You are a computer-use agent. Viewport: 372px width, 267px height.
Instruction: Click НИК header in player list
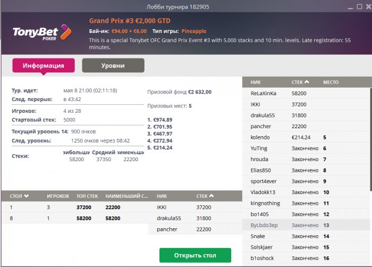tap(256, 82)
